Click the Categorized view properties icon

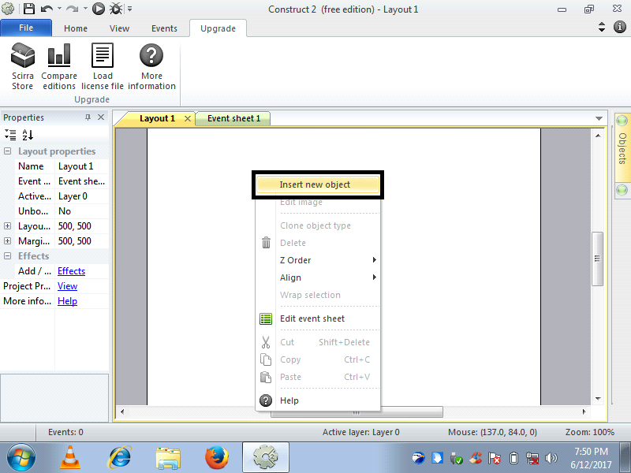click(x=10, y=135)
